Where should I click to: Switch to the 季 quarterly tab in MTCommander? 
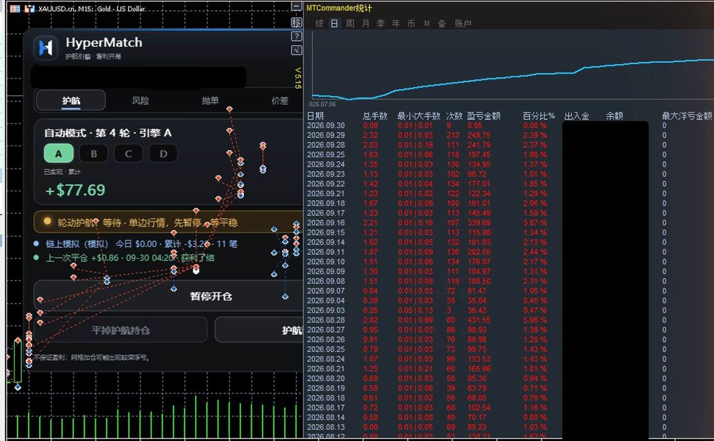381,24
